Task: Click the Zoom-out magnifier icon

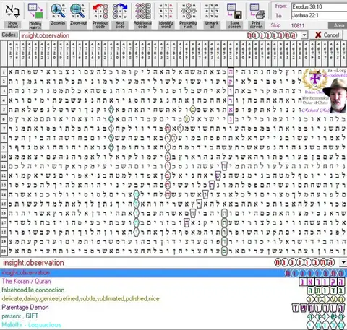Action: [x=78, y=12]
